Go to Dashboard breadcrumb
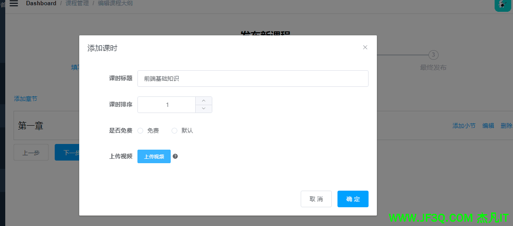This screenshot has height=226, width=513. (41, 3)
